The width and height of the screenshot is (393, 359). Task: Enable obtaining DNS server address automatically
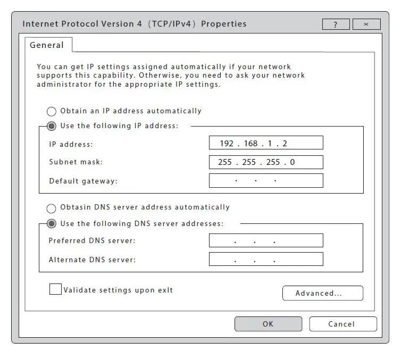tap(52, 208)
